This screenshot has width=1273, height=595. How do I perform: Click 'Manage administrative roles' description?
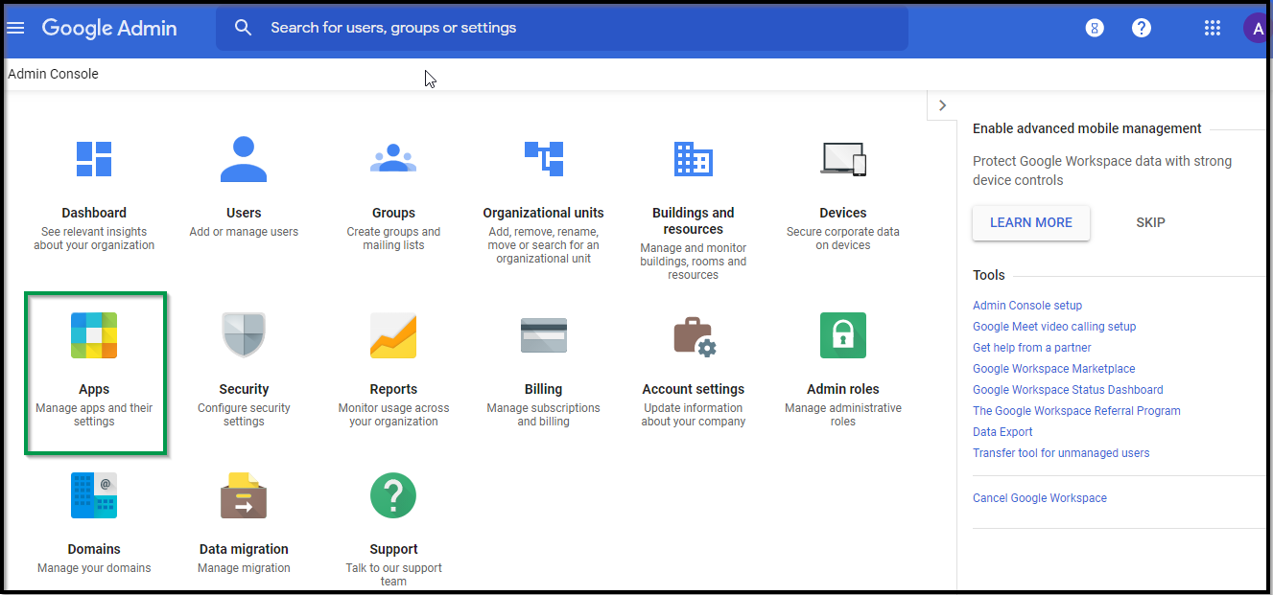(843, 415)
